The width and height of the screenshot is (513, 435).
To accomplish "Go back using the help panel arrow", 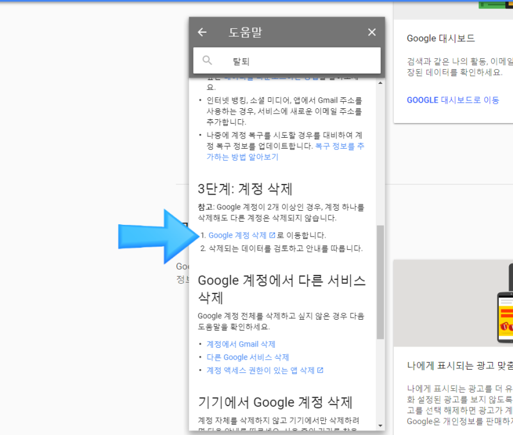I will pyautogui.click(x=202, y=32).
